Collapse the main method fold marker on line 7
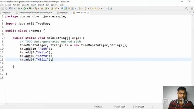This screenshot has height=109, width=194. click(x=4, y=38)
